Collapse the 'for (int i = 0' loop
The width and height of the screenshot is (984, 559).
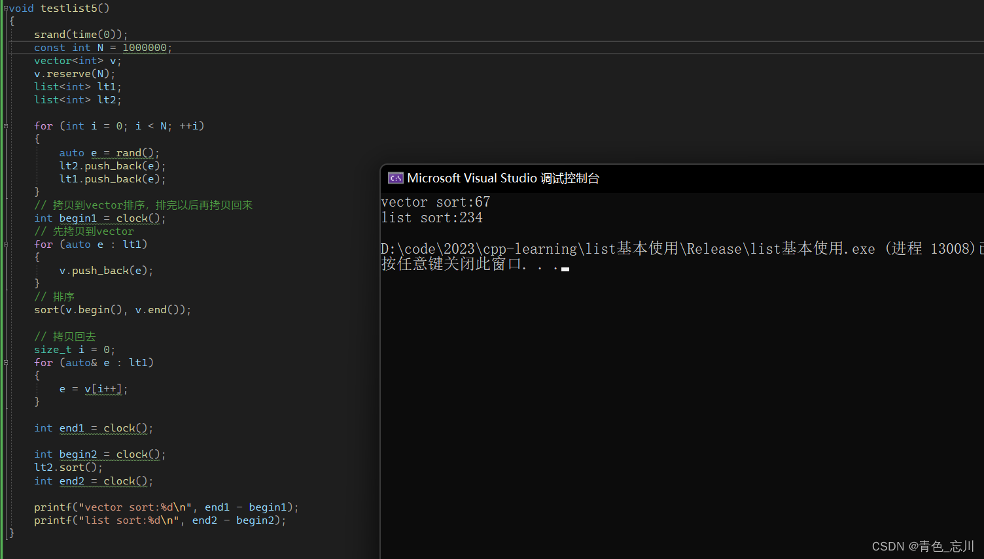(x=6, y=126)
